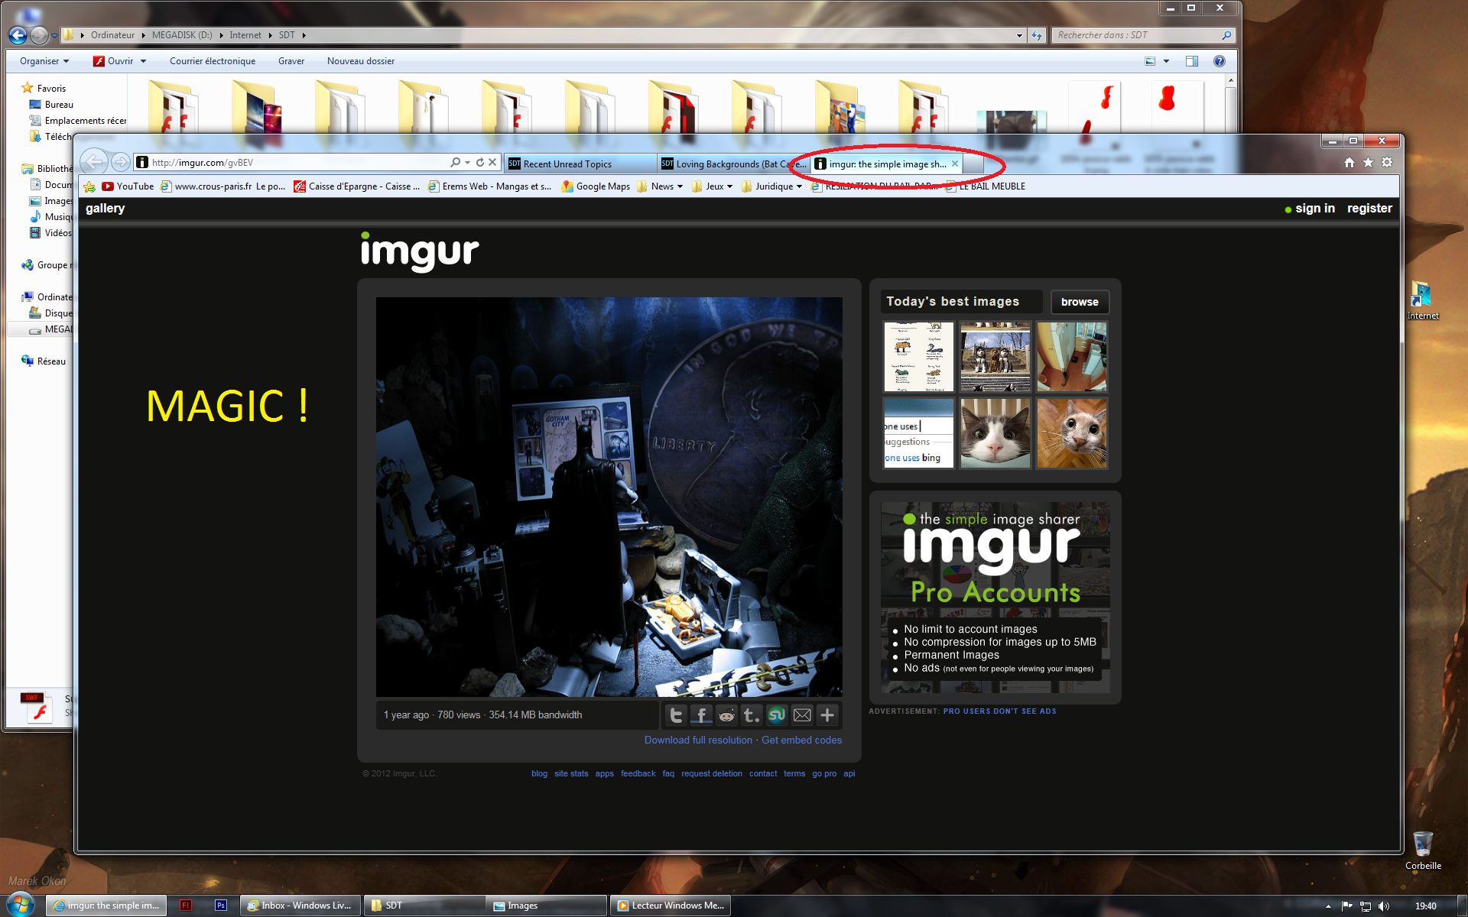Open Internet Explorer tools gear icon
The image size is (1468, 917).
click(x=1387, y=162)
